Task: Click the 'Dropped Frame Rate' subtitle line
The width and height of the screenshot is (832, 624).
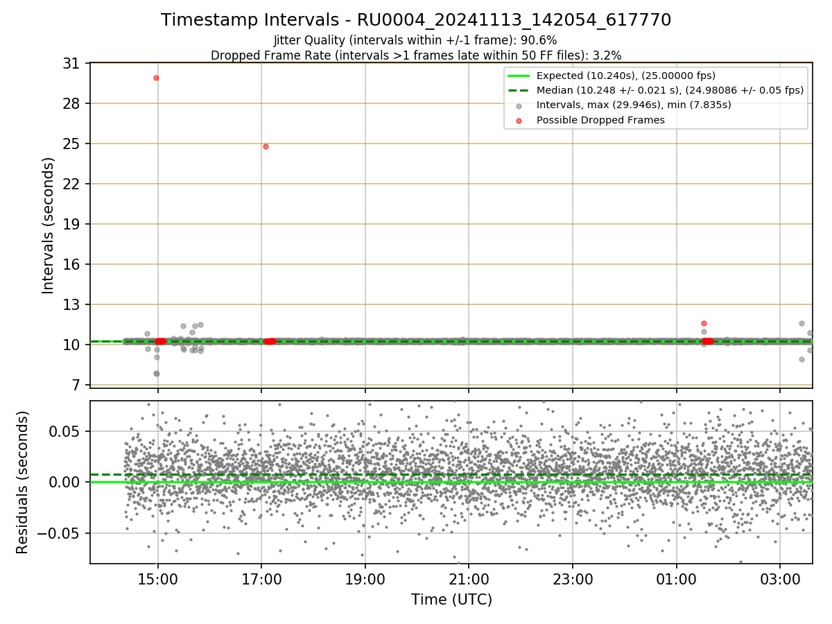Action: [416, 55]
